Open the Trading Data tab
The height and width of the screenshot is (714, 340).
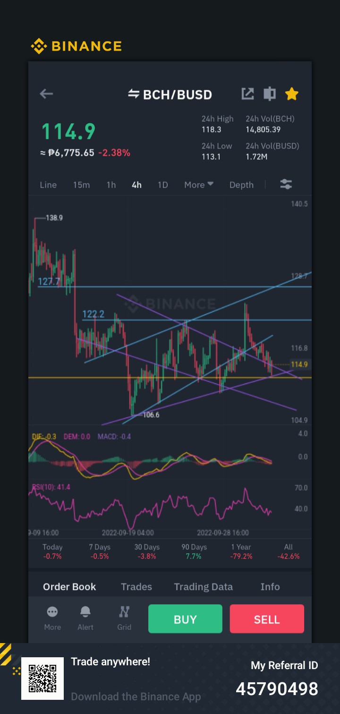(x=203, y=587)
